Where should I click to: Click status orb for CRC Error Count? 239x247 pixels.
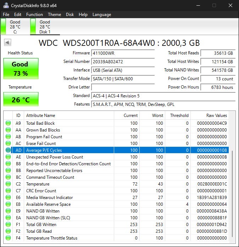(x=8, y=190)
